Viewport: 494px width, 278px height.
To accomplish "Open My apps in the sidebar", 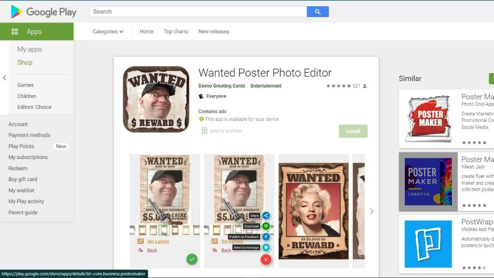I will coord(30,49).
